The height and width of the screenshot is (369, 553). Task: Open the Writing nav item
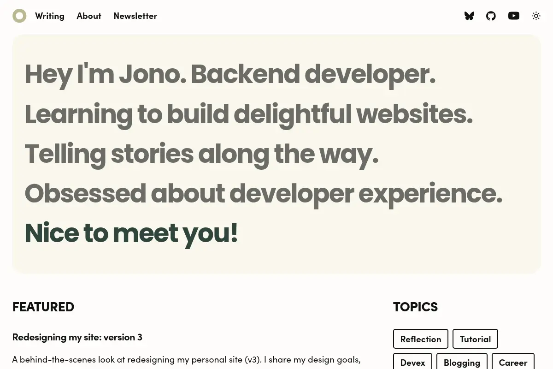click(50, 16)
